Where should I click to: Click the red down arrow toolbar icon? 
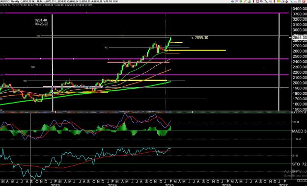click(274, 1)
